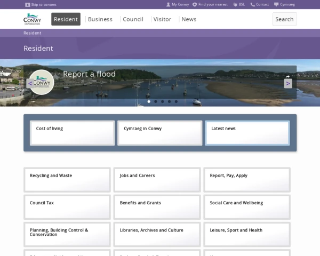Select the third carousel dot indicator
320x256 pixels.
(163, 101)
